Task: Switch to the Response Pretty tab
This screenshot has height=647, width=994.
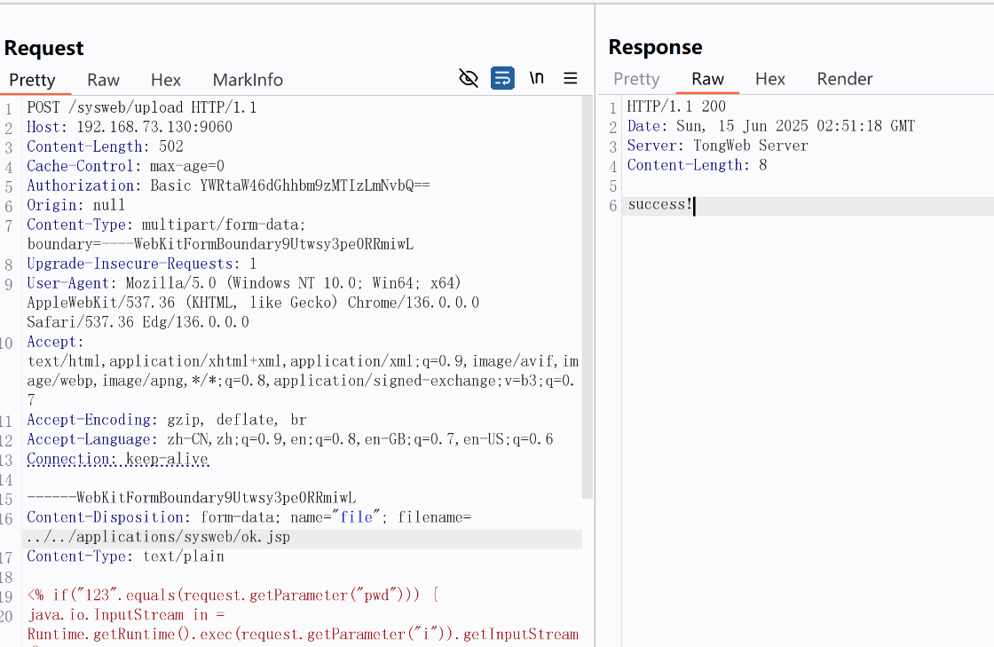Action: pyautogui.click(x=636, y=79)
